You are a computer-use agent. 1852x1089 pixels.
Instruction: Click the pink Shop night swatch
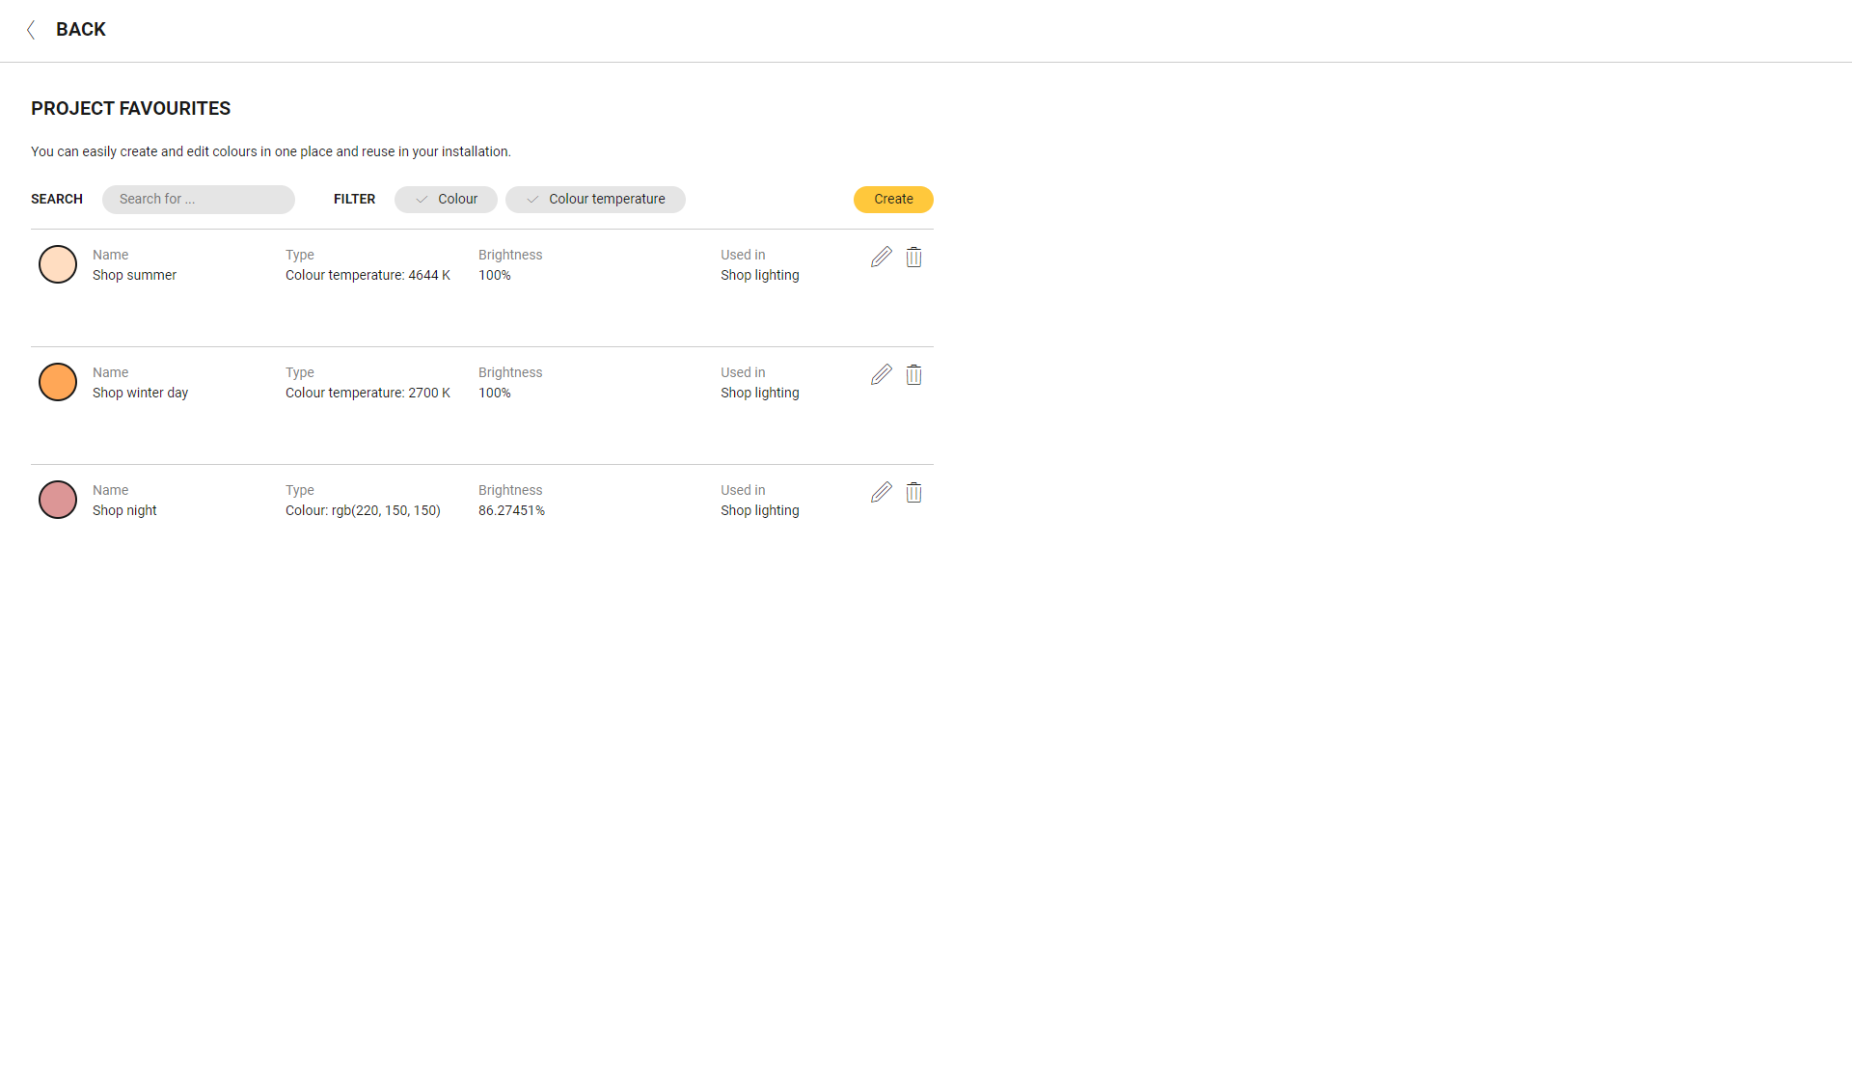[58, 500]
